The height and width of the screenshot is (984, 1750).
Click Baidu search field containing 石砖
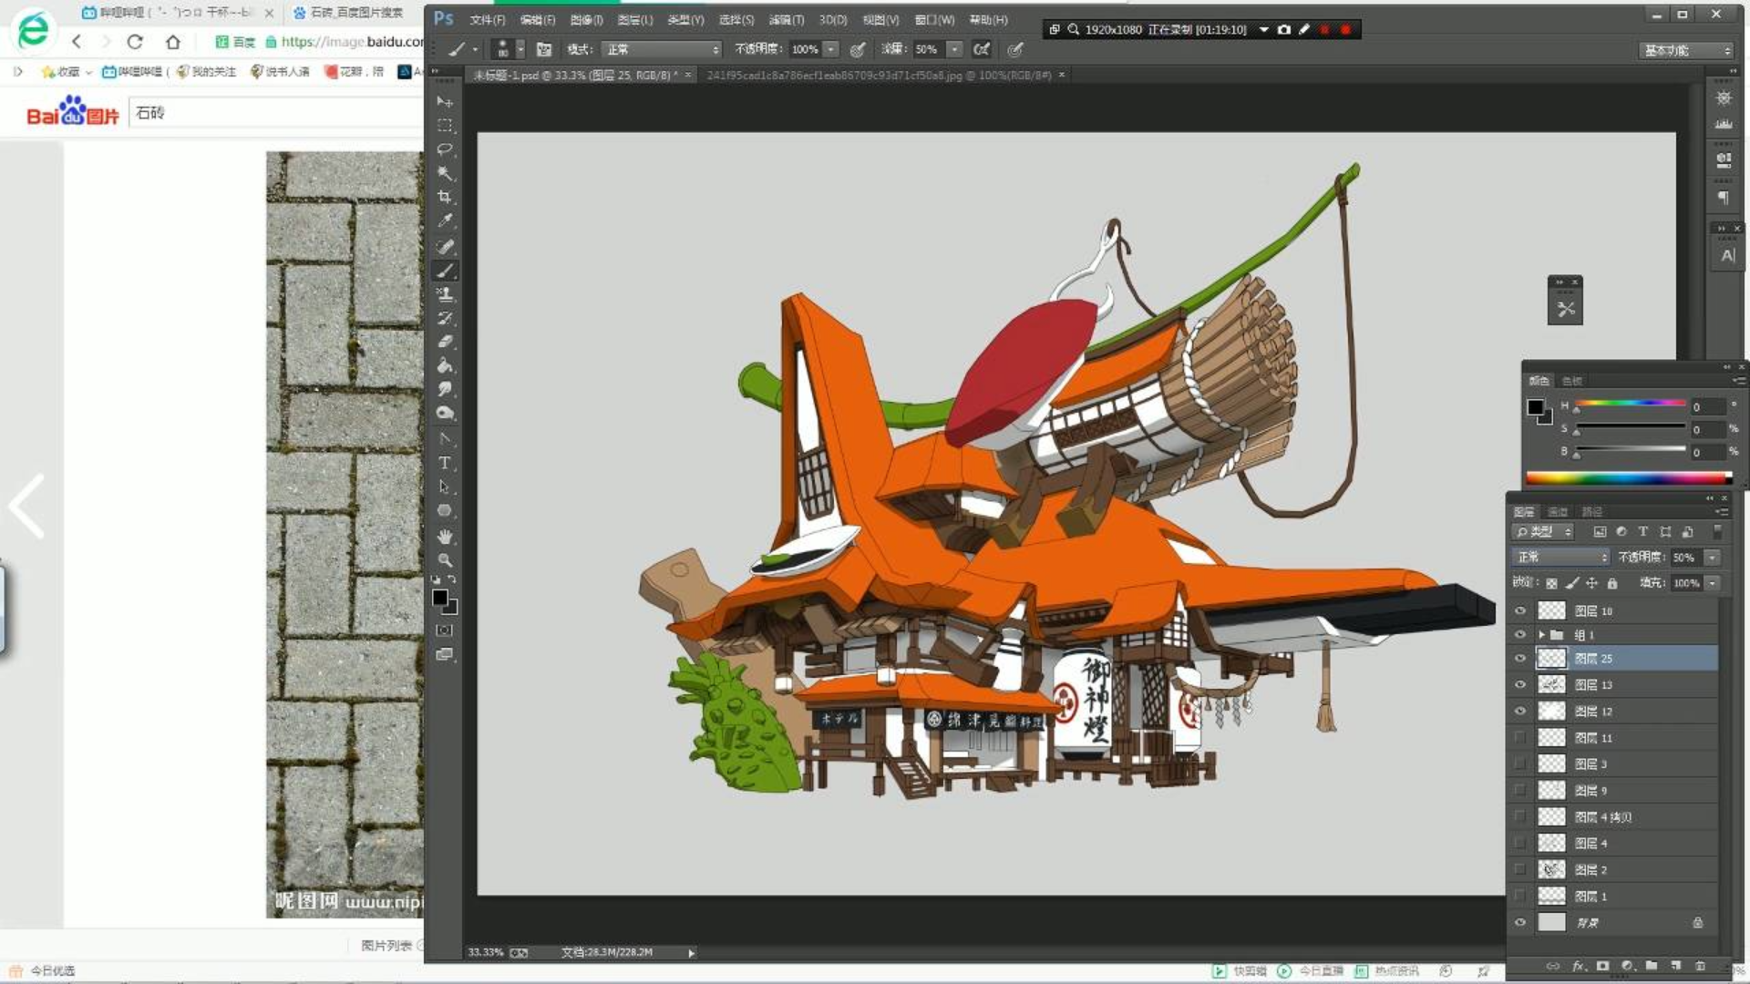(276, 113)
